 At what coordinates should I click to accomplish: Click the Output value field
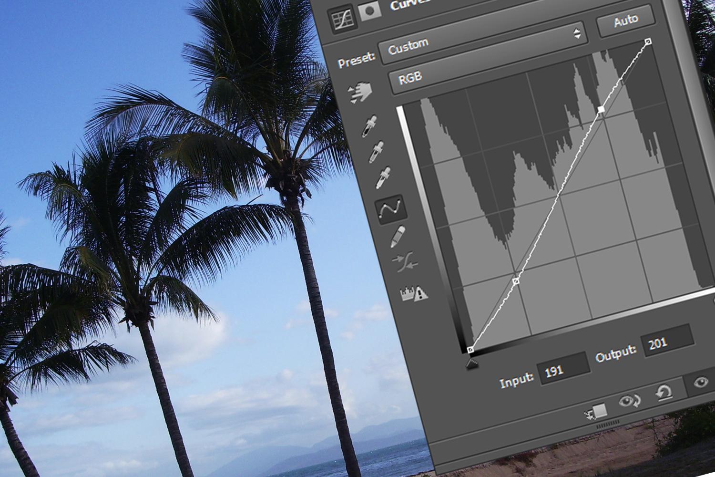point(666,342)
